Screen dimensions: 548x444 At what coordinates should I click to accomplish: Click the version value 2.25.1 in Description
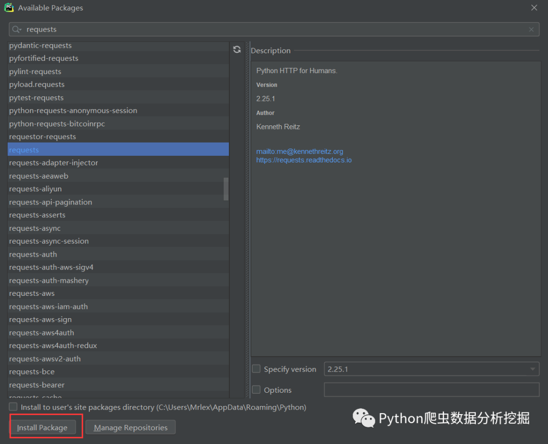[x=265, y=98]
